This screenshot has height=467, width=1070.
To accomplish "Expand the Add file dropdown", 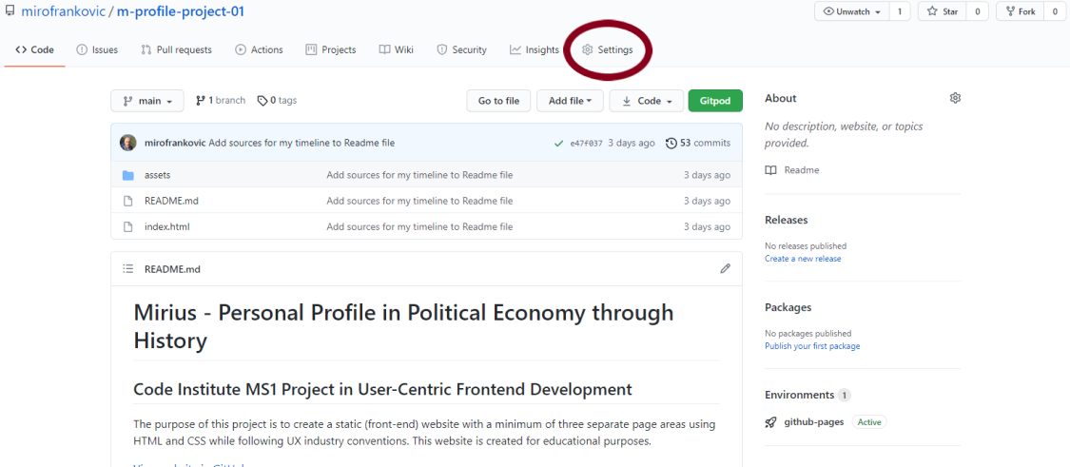I will [571, 101].
